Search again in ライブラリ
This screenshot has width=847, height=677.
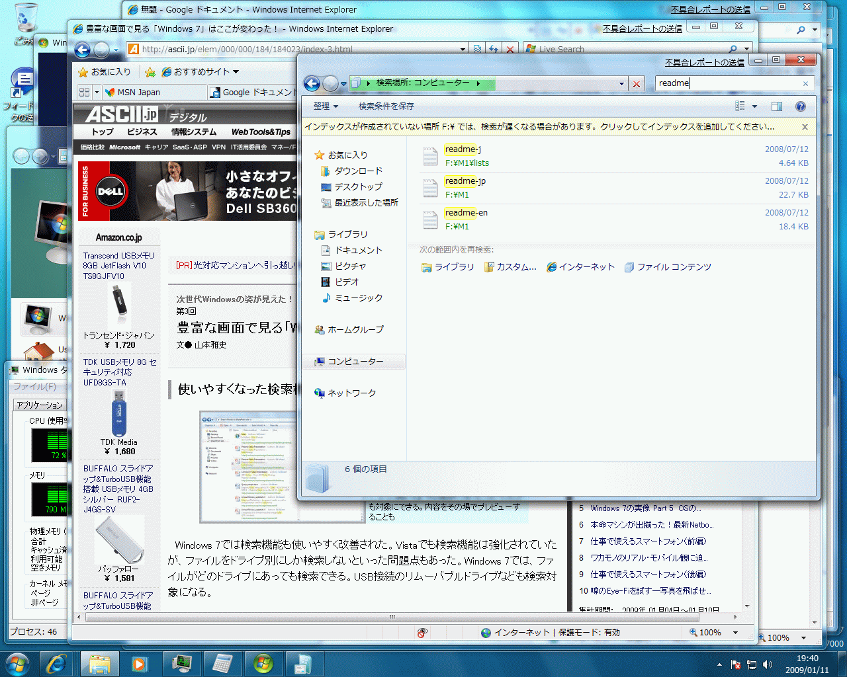coord(448,267)
